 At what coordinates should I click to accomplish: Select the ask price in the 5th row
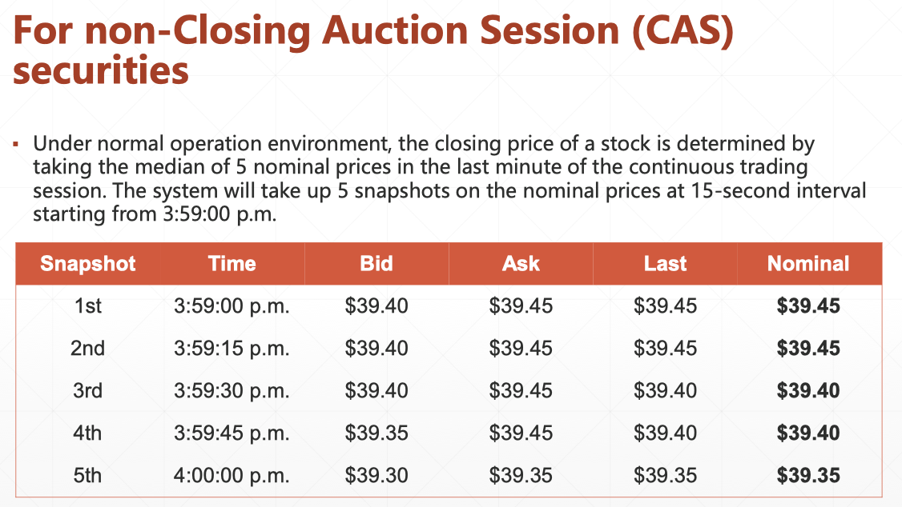(521, 476)
